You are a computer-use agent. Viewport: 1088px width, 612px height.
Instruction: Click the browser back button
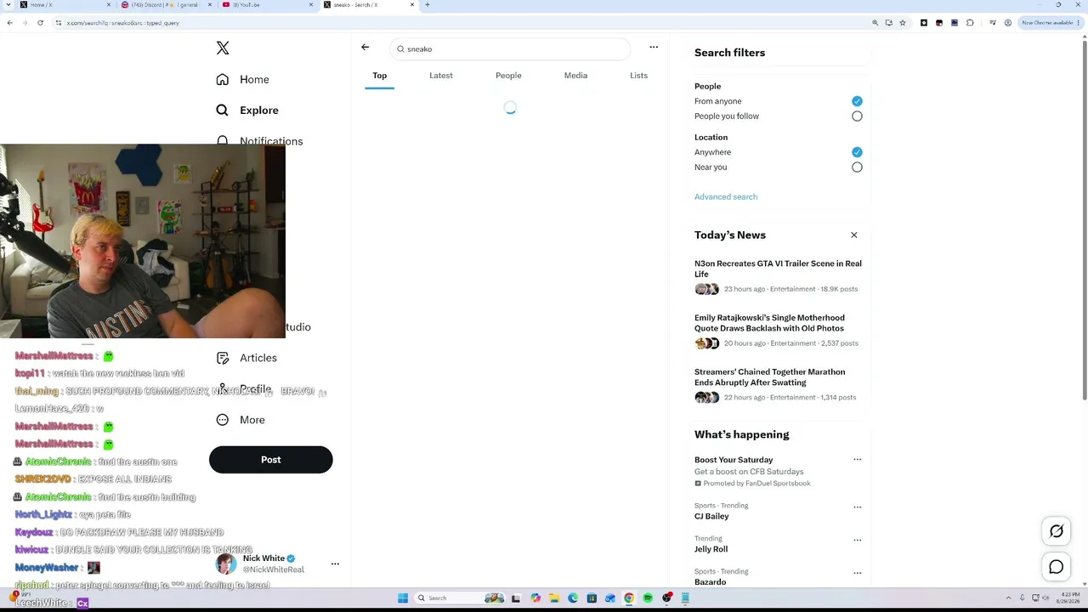pos(9,23)
